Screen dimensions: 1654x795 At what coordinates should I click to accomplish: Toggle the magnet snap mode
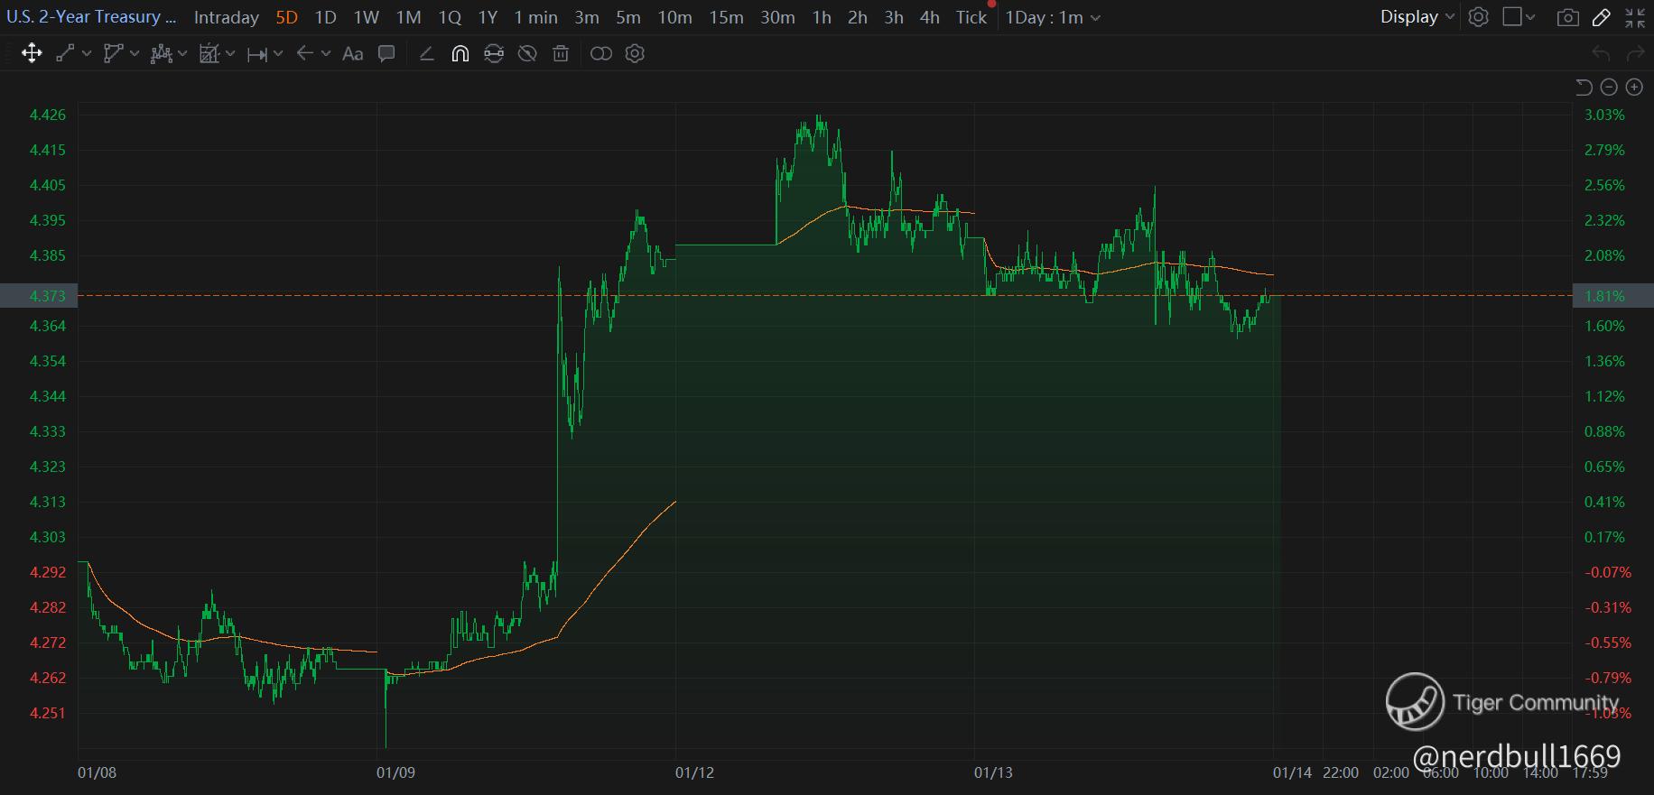pyautogui.click(x=460, y=54)
